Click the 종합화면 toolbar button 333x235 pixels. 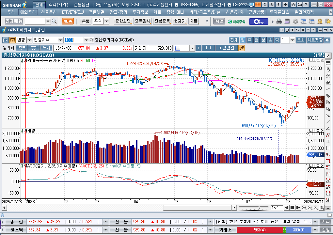pos(123,21)
